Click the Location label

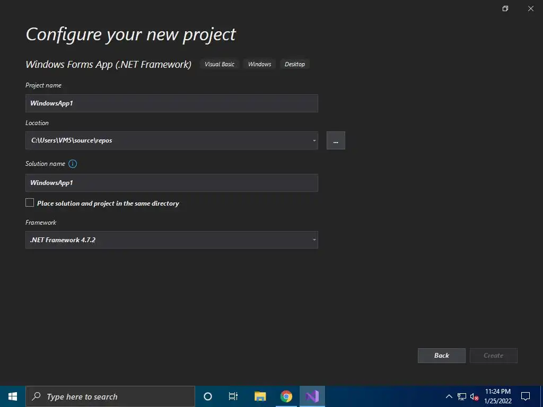pyautogui.click(x=37, y=123)
